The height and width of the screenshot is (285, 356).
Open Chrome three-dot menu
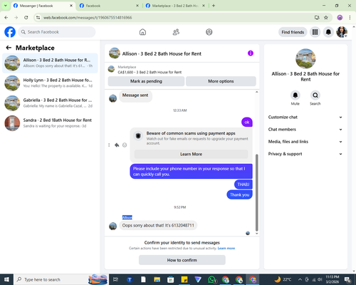(350, 18)
